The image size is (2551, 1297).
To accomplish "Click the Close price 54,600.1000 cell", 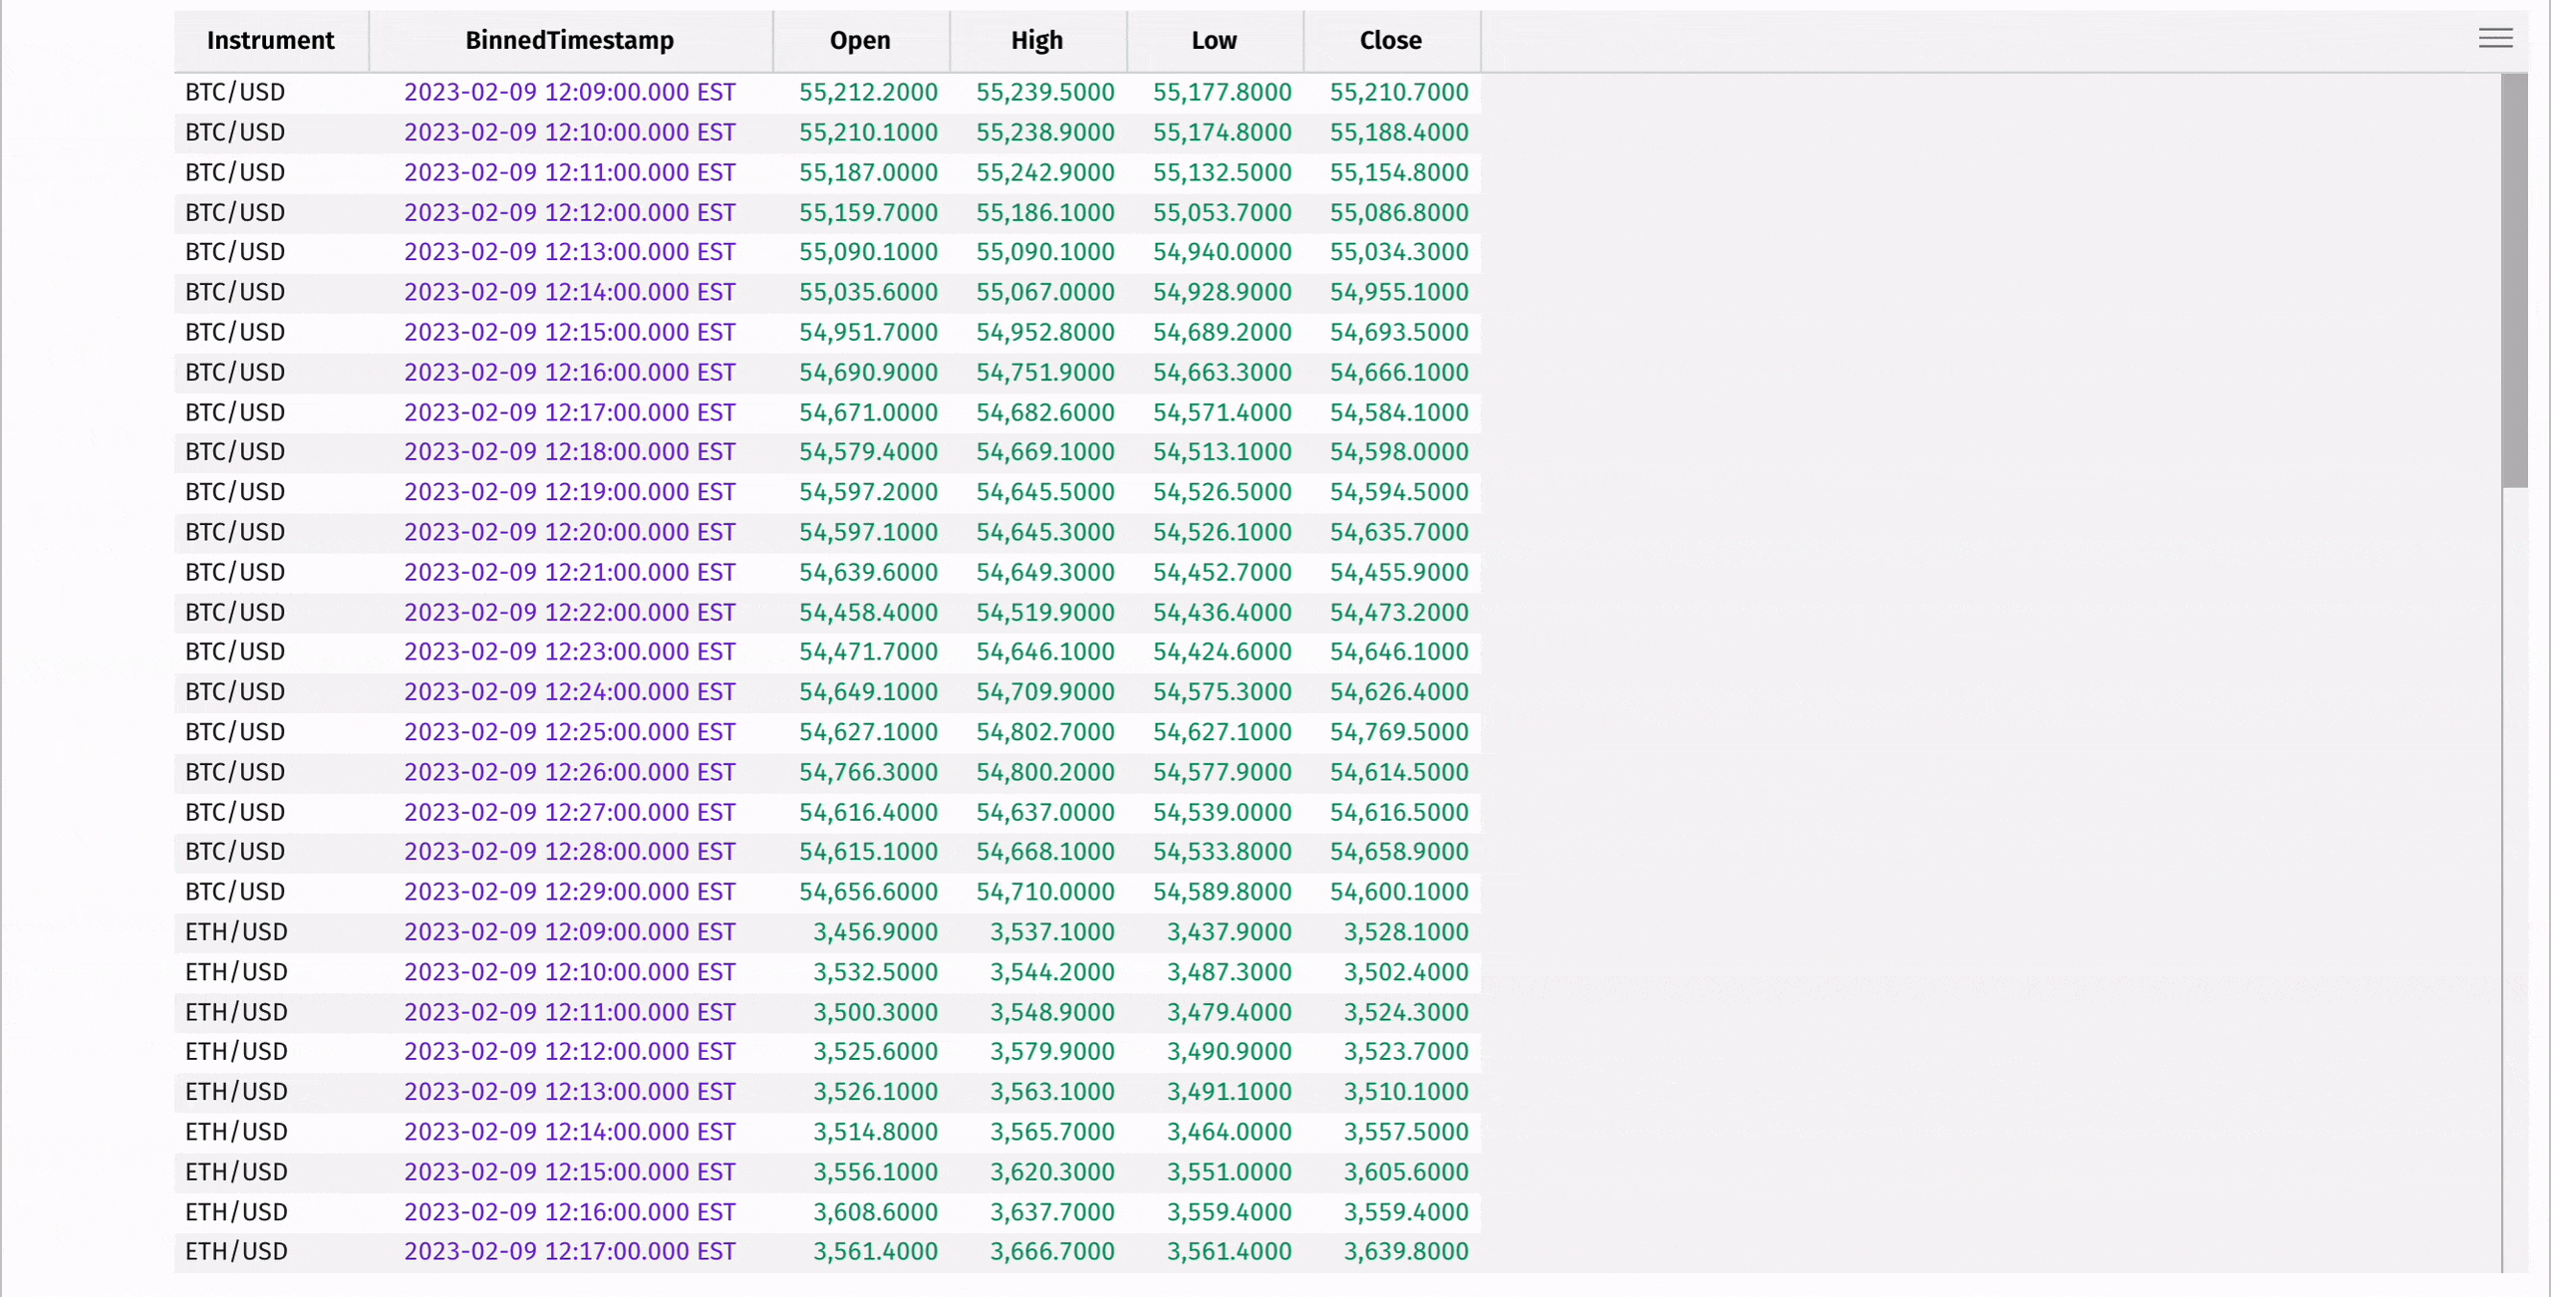I will tap(1398, 892).
